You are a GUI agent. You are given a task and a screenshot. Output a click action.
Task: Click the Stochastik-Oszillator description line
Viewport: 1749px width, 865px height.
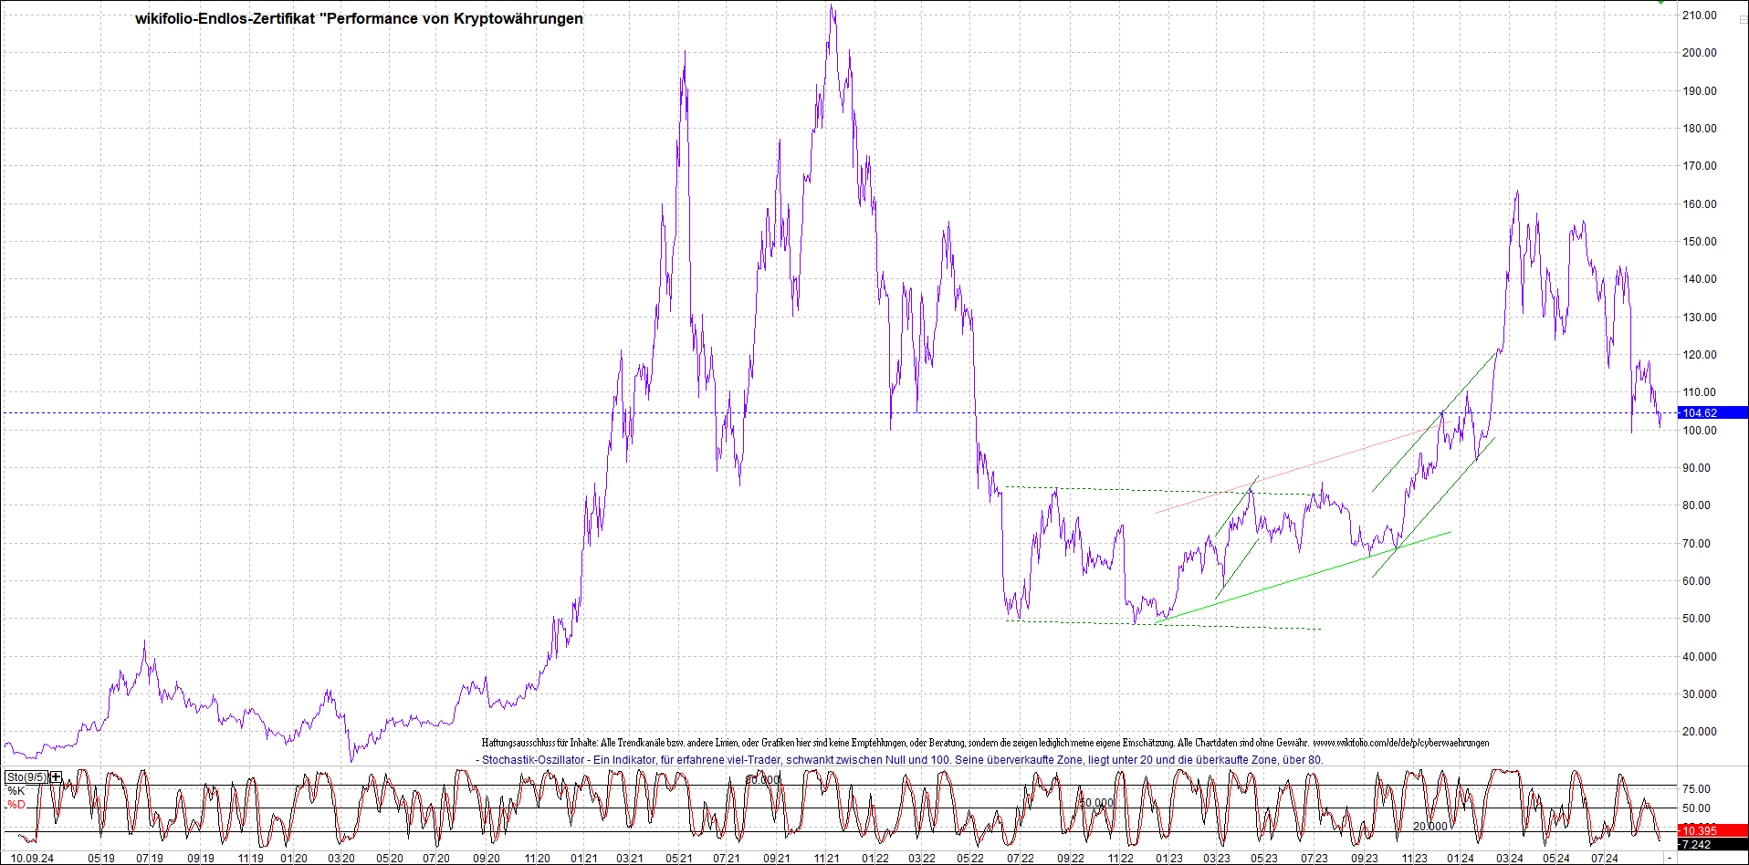coord(899,759)
